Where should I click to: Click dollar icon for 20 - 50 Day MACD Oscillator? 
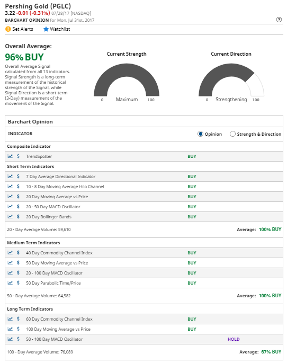pos(18,206)
